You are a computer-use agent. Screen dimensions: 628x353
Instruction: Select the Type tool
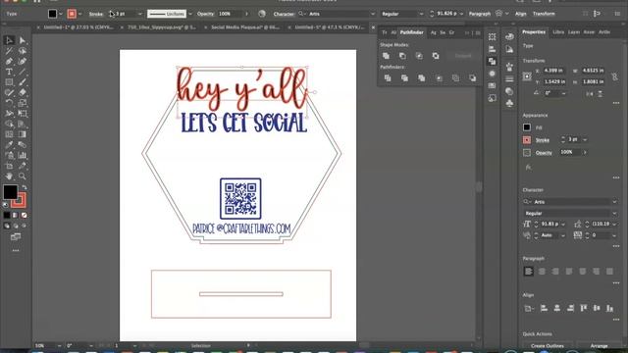(x=9, y=72)
